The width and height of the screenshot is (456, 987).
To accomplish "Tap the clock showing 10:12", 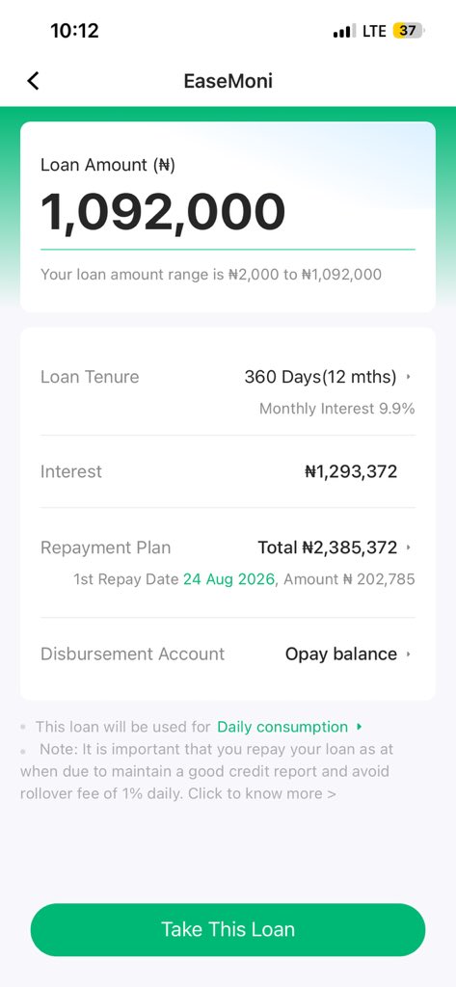I will point(74,30).
